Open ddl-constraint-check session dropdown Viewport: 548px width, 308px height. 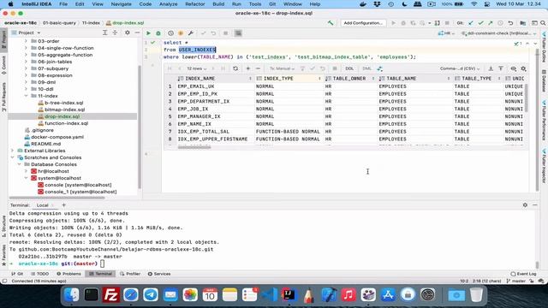[498, 33]
